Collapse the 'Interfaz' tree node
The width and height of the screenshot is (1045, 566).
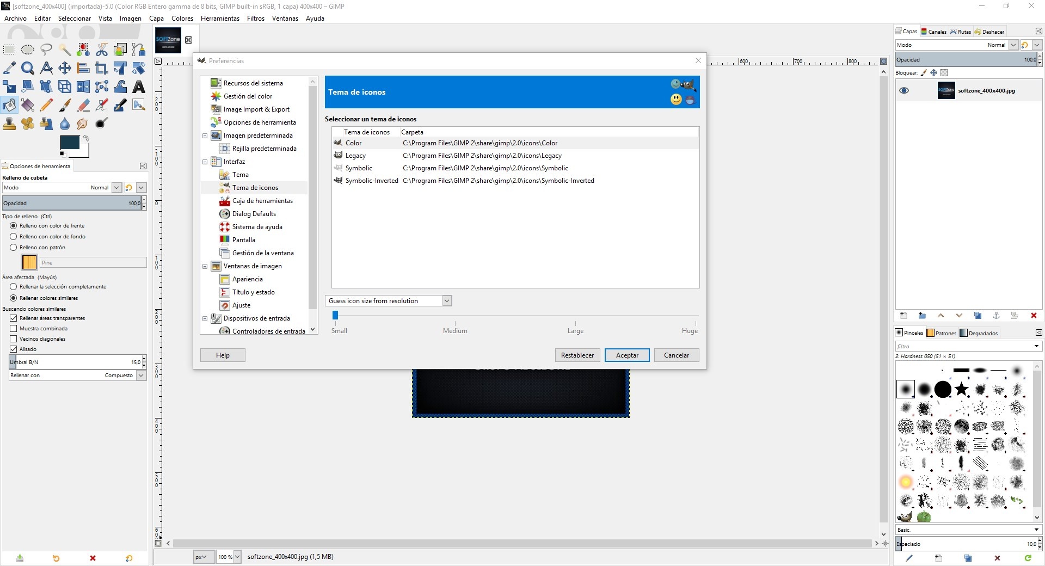(x=205, y=162)
